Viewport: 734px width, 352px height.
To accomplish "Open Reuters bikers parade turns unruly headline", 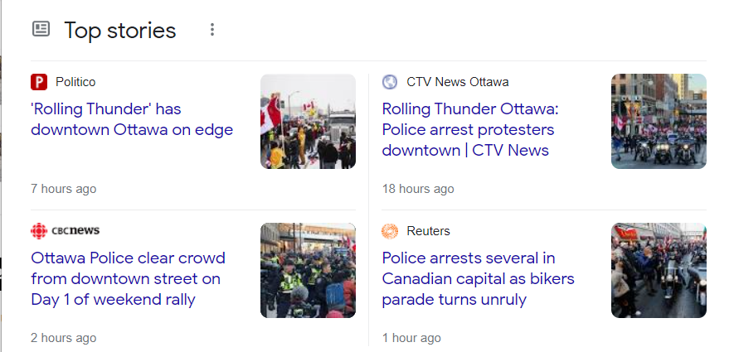I will [x=478, y=278].
